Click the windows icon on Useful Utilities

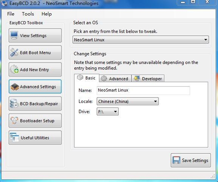14,137
